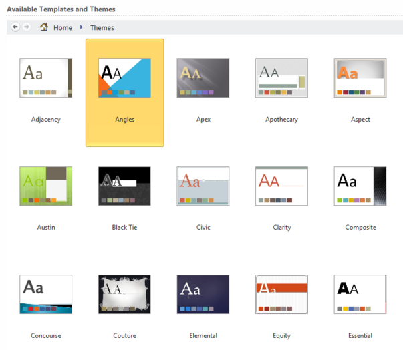
Task: Select the green Austin theme
Action: pos(46,186)
